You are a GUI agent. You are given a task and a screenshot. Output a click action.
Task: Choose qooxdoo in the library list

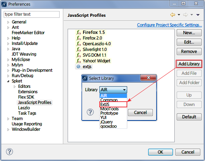point(113,126)
